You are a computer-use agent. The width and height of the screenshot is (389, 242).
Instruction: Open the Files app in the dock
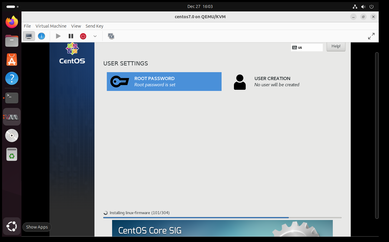[12, 41]
